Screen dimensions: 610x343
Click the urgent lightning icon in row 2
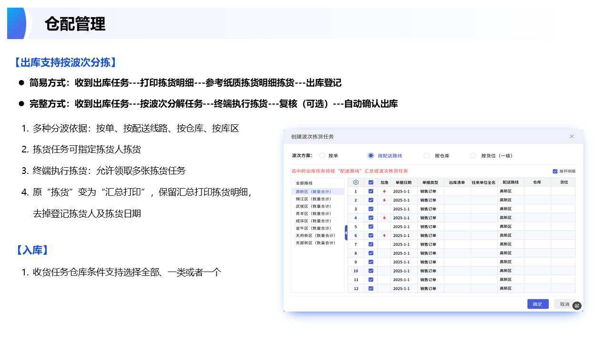click(x=384, y=200)
